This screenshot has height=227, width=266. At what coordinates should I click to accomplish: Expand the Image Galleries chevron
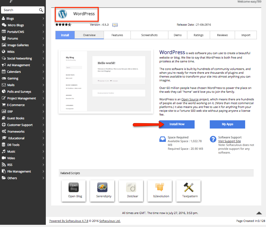click(43, 45)
